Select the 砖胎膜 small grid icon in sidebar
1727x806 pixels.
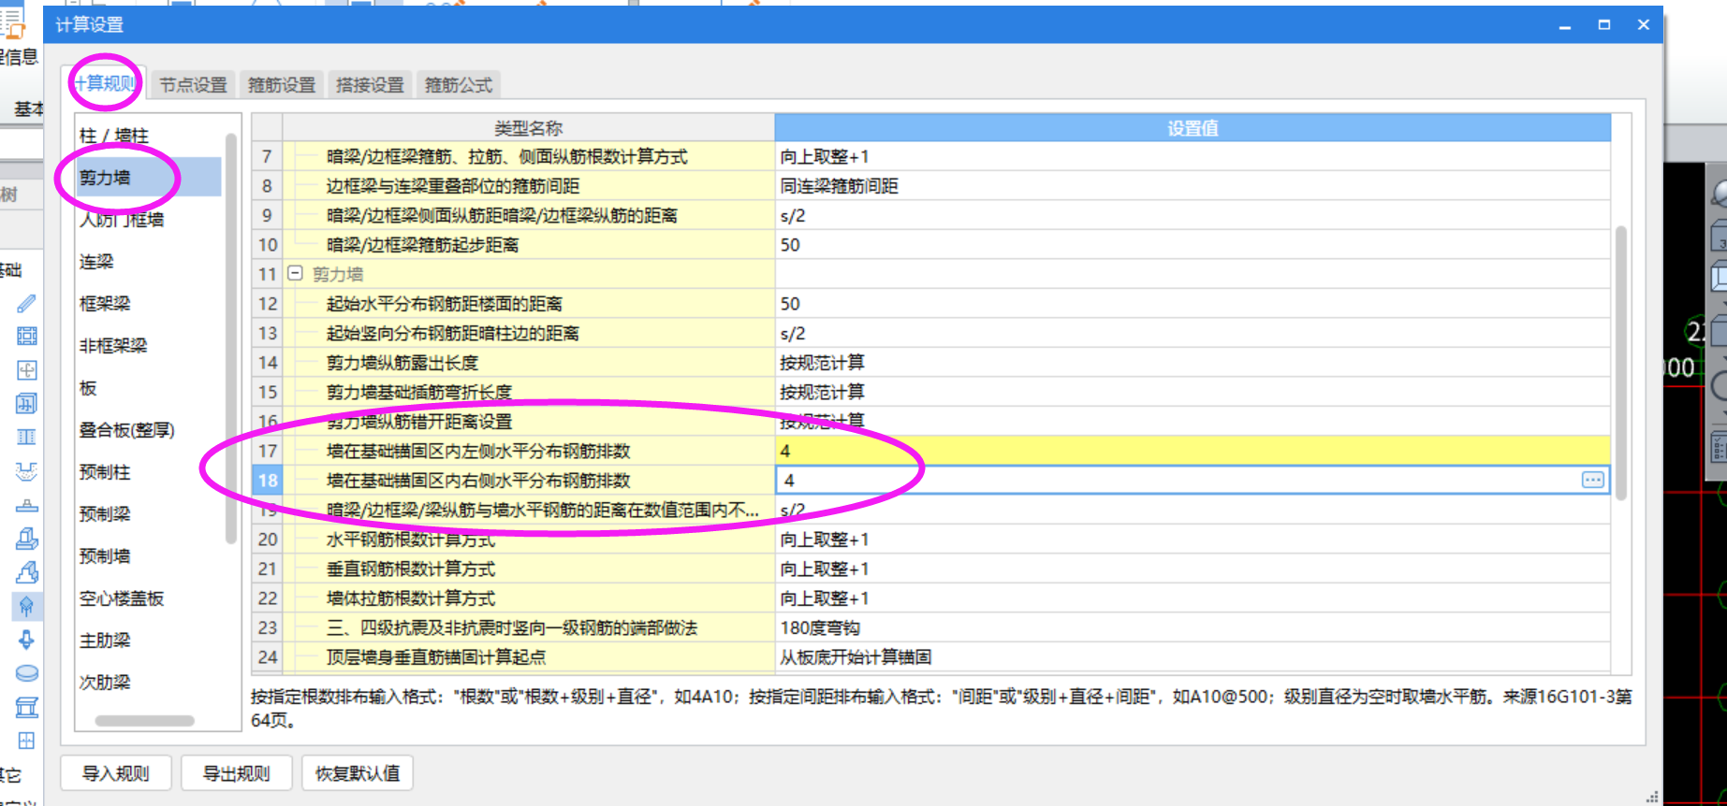click(26, 741)
